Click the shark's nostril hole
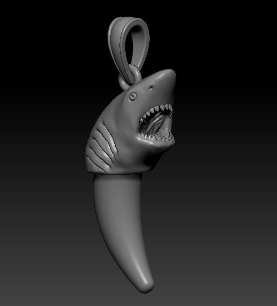Image resolution: width=277 pixels, height=306 pixels. pyautogui.click(x=151, y=88)
